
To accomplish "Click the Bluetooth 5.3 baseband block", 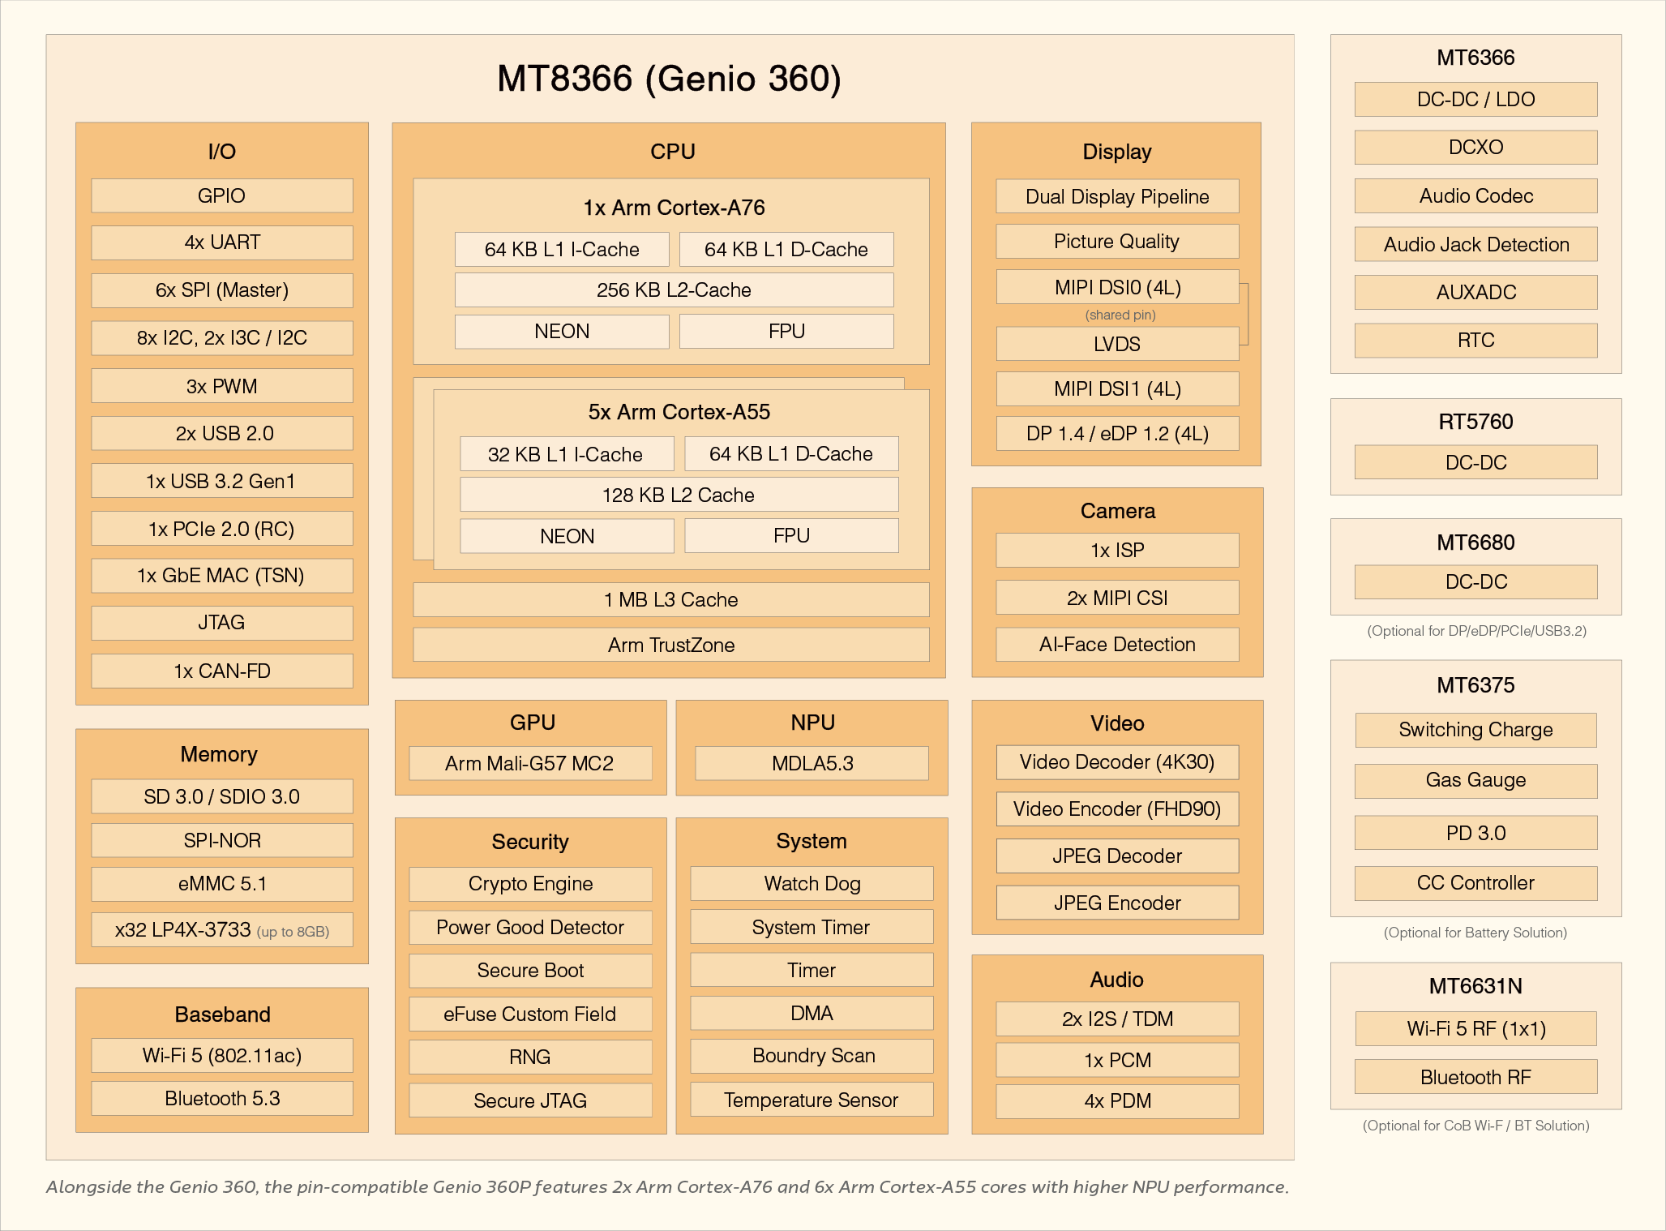I will pos(221,1098).
